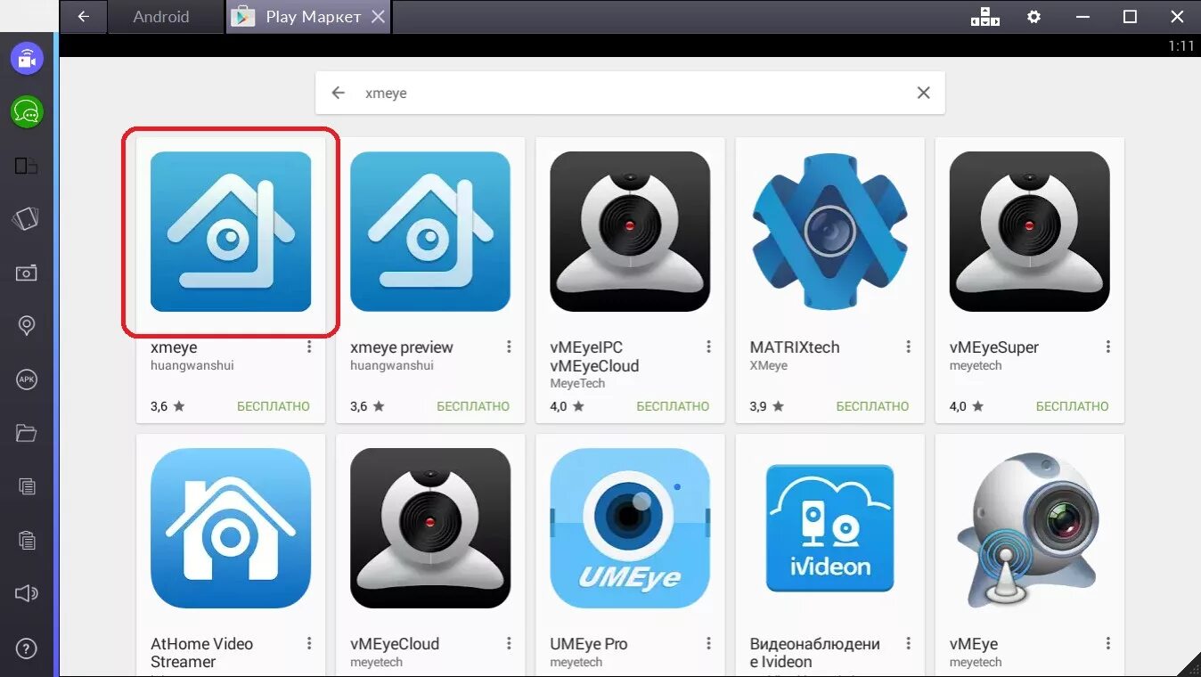Open the vMEye webcam app icon
Screen dimensions: 1201x677
[x=1030, y=528]
